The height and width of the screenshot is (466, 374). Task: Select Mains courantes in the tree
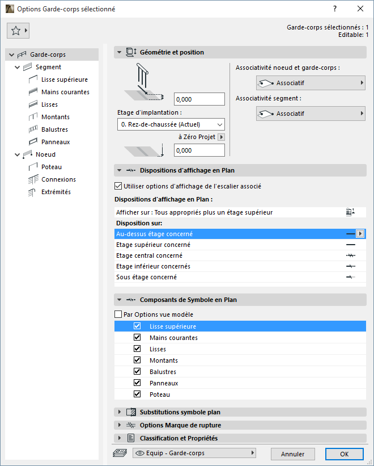(x=65, y=92)
